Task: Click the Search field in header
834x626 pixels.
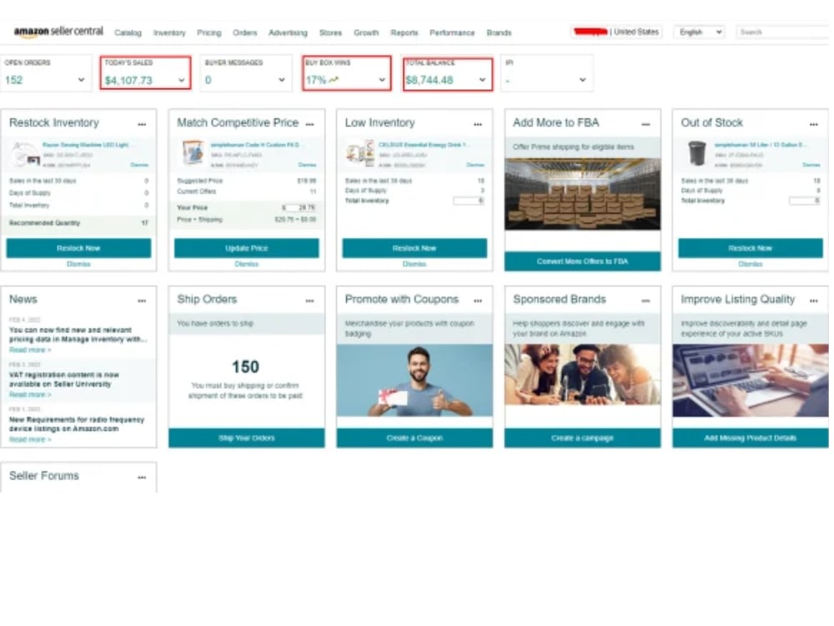Action: (x=783, y=32)
